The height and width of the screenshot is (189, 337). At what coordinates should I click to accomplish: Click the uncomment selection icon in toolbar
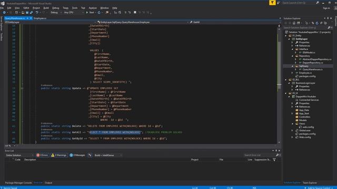coord(130,13)
